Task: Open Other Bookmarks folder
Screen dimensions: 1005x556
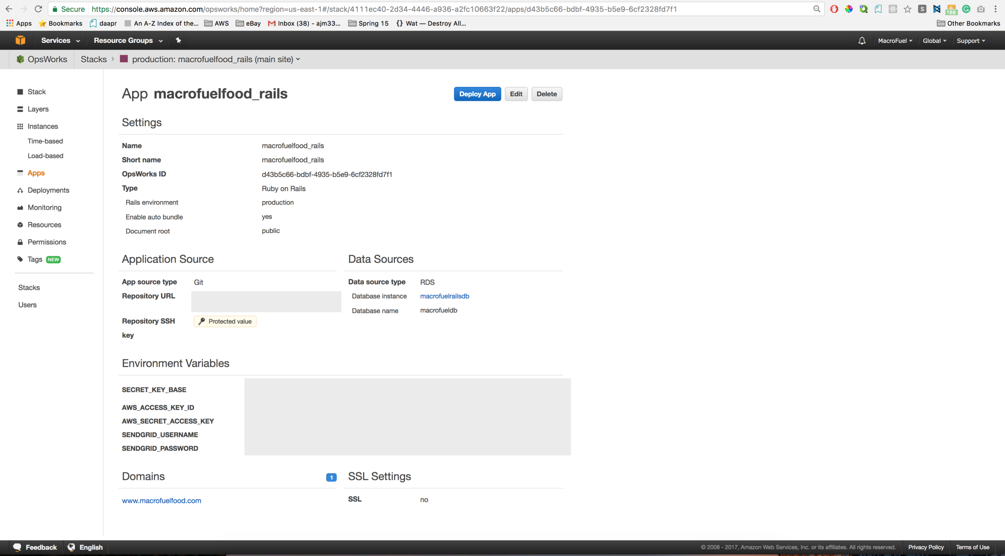Action: click(x=968, y=23)
